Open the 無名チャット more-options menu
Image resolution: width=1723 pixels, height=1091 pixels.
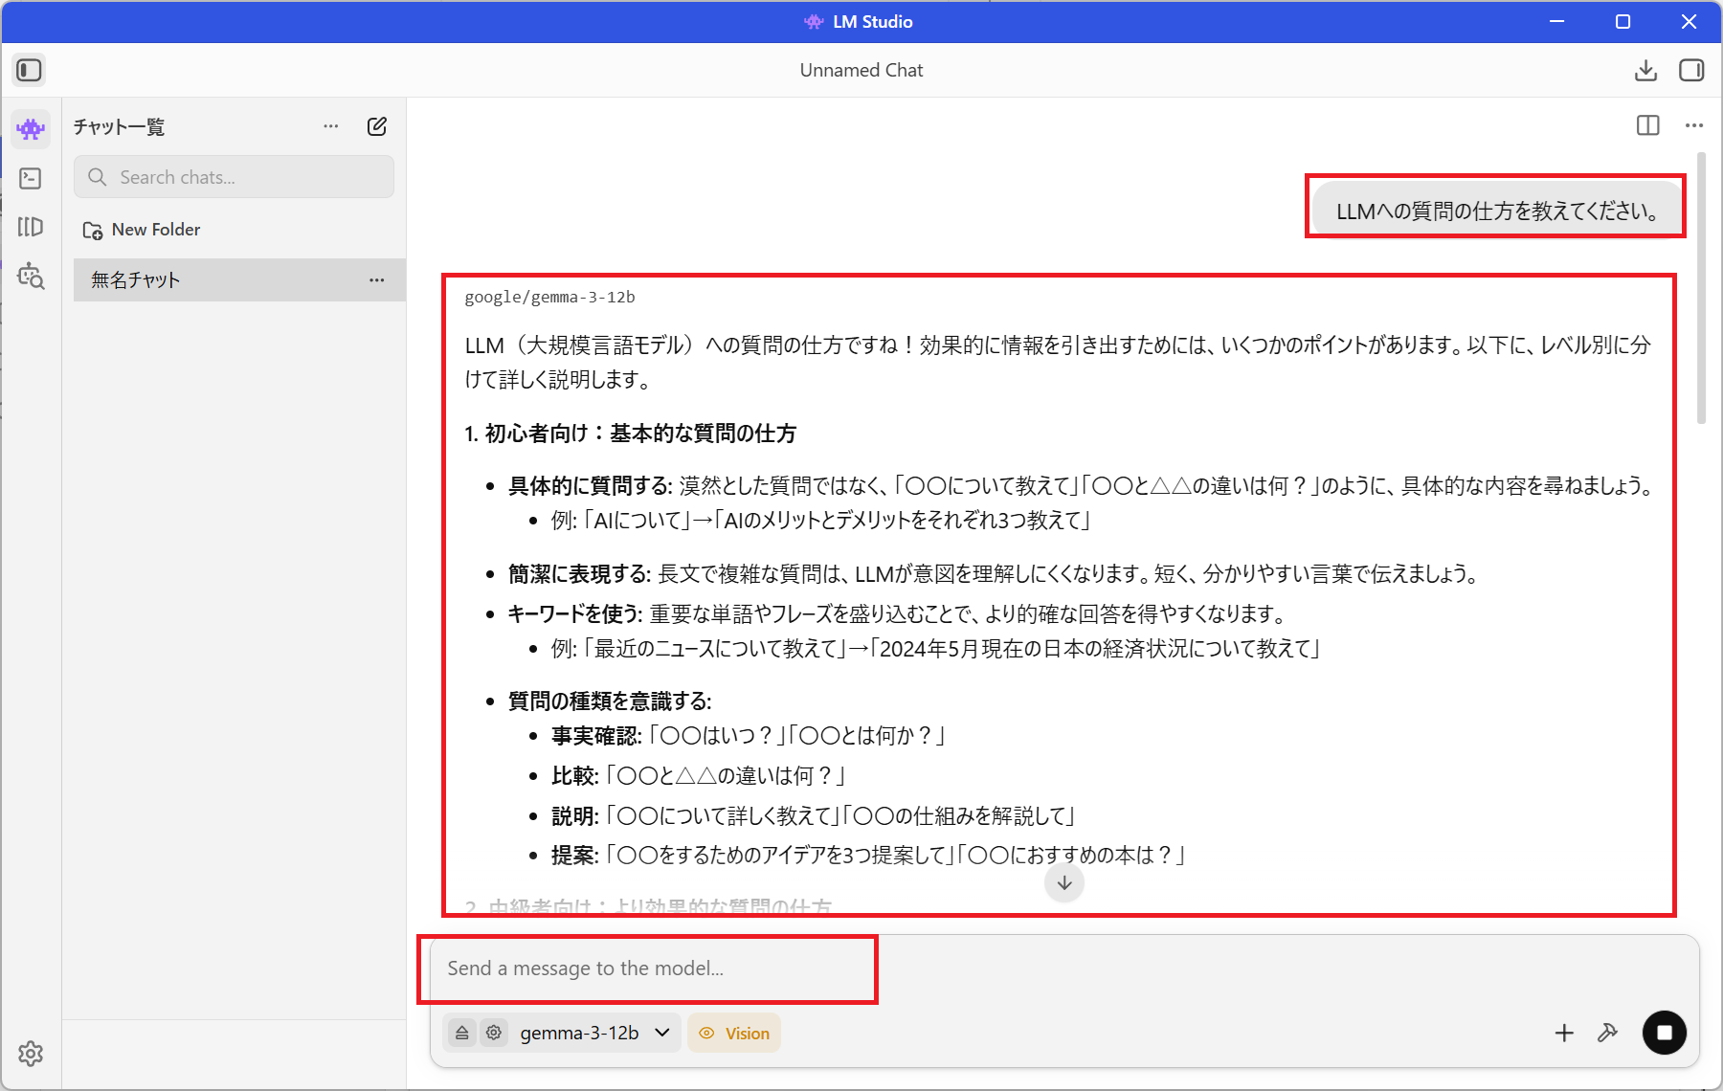click(x=377, y=280)
